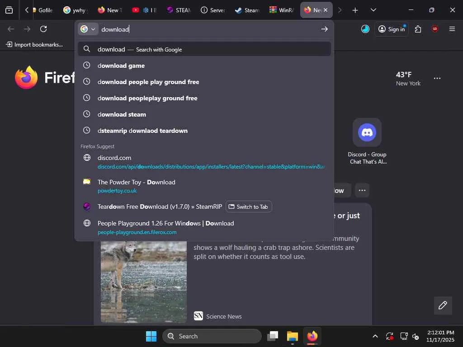Open the Firefox application hamburger menu
The height and width of the screenshot is (347, 463).
tap(452, 29)
